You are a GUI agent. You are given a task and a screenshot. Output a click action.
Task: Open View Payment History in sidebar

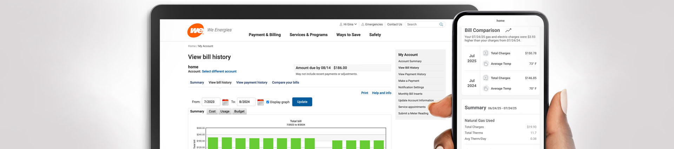(412, 74)
